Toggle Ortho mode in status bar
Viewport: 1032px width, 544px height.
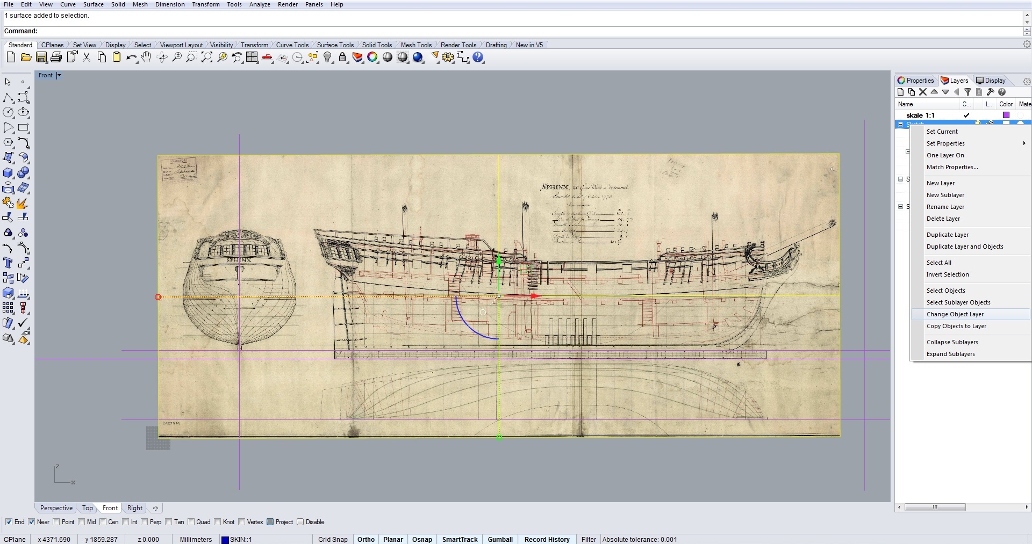(x=365, y=539)
